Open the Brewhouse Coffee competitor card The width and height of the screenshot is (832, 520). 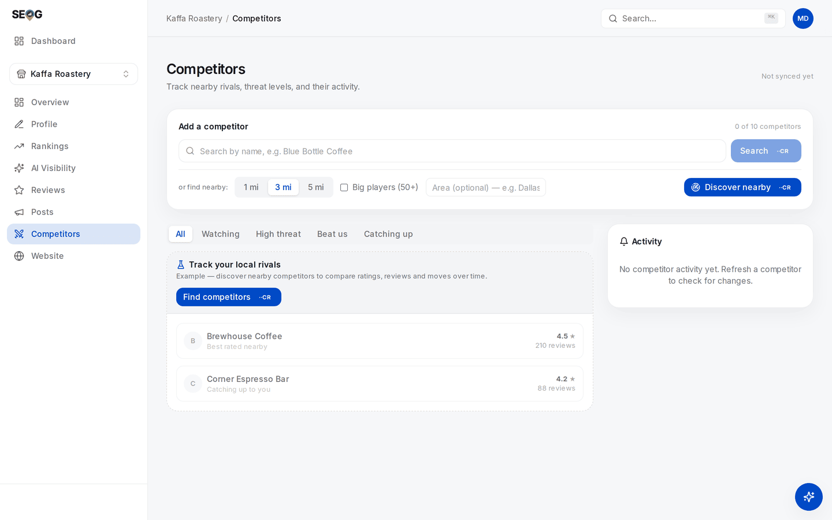pyautogui.click(x=380, y=341)
